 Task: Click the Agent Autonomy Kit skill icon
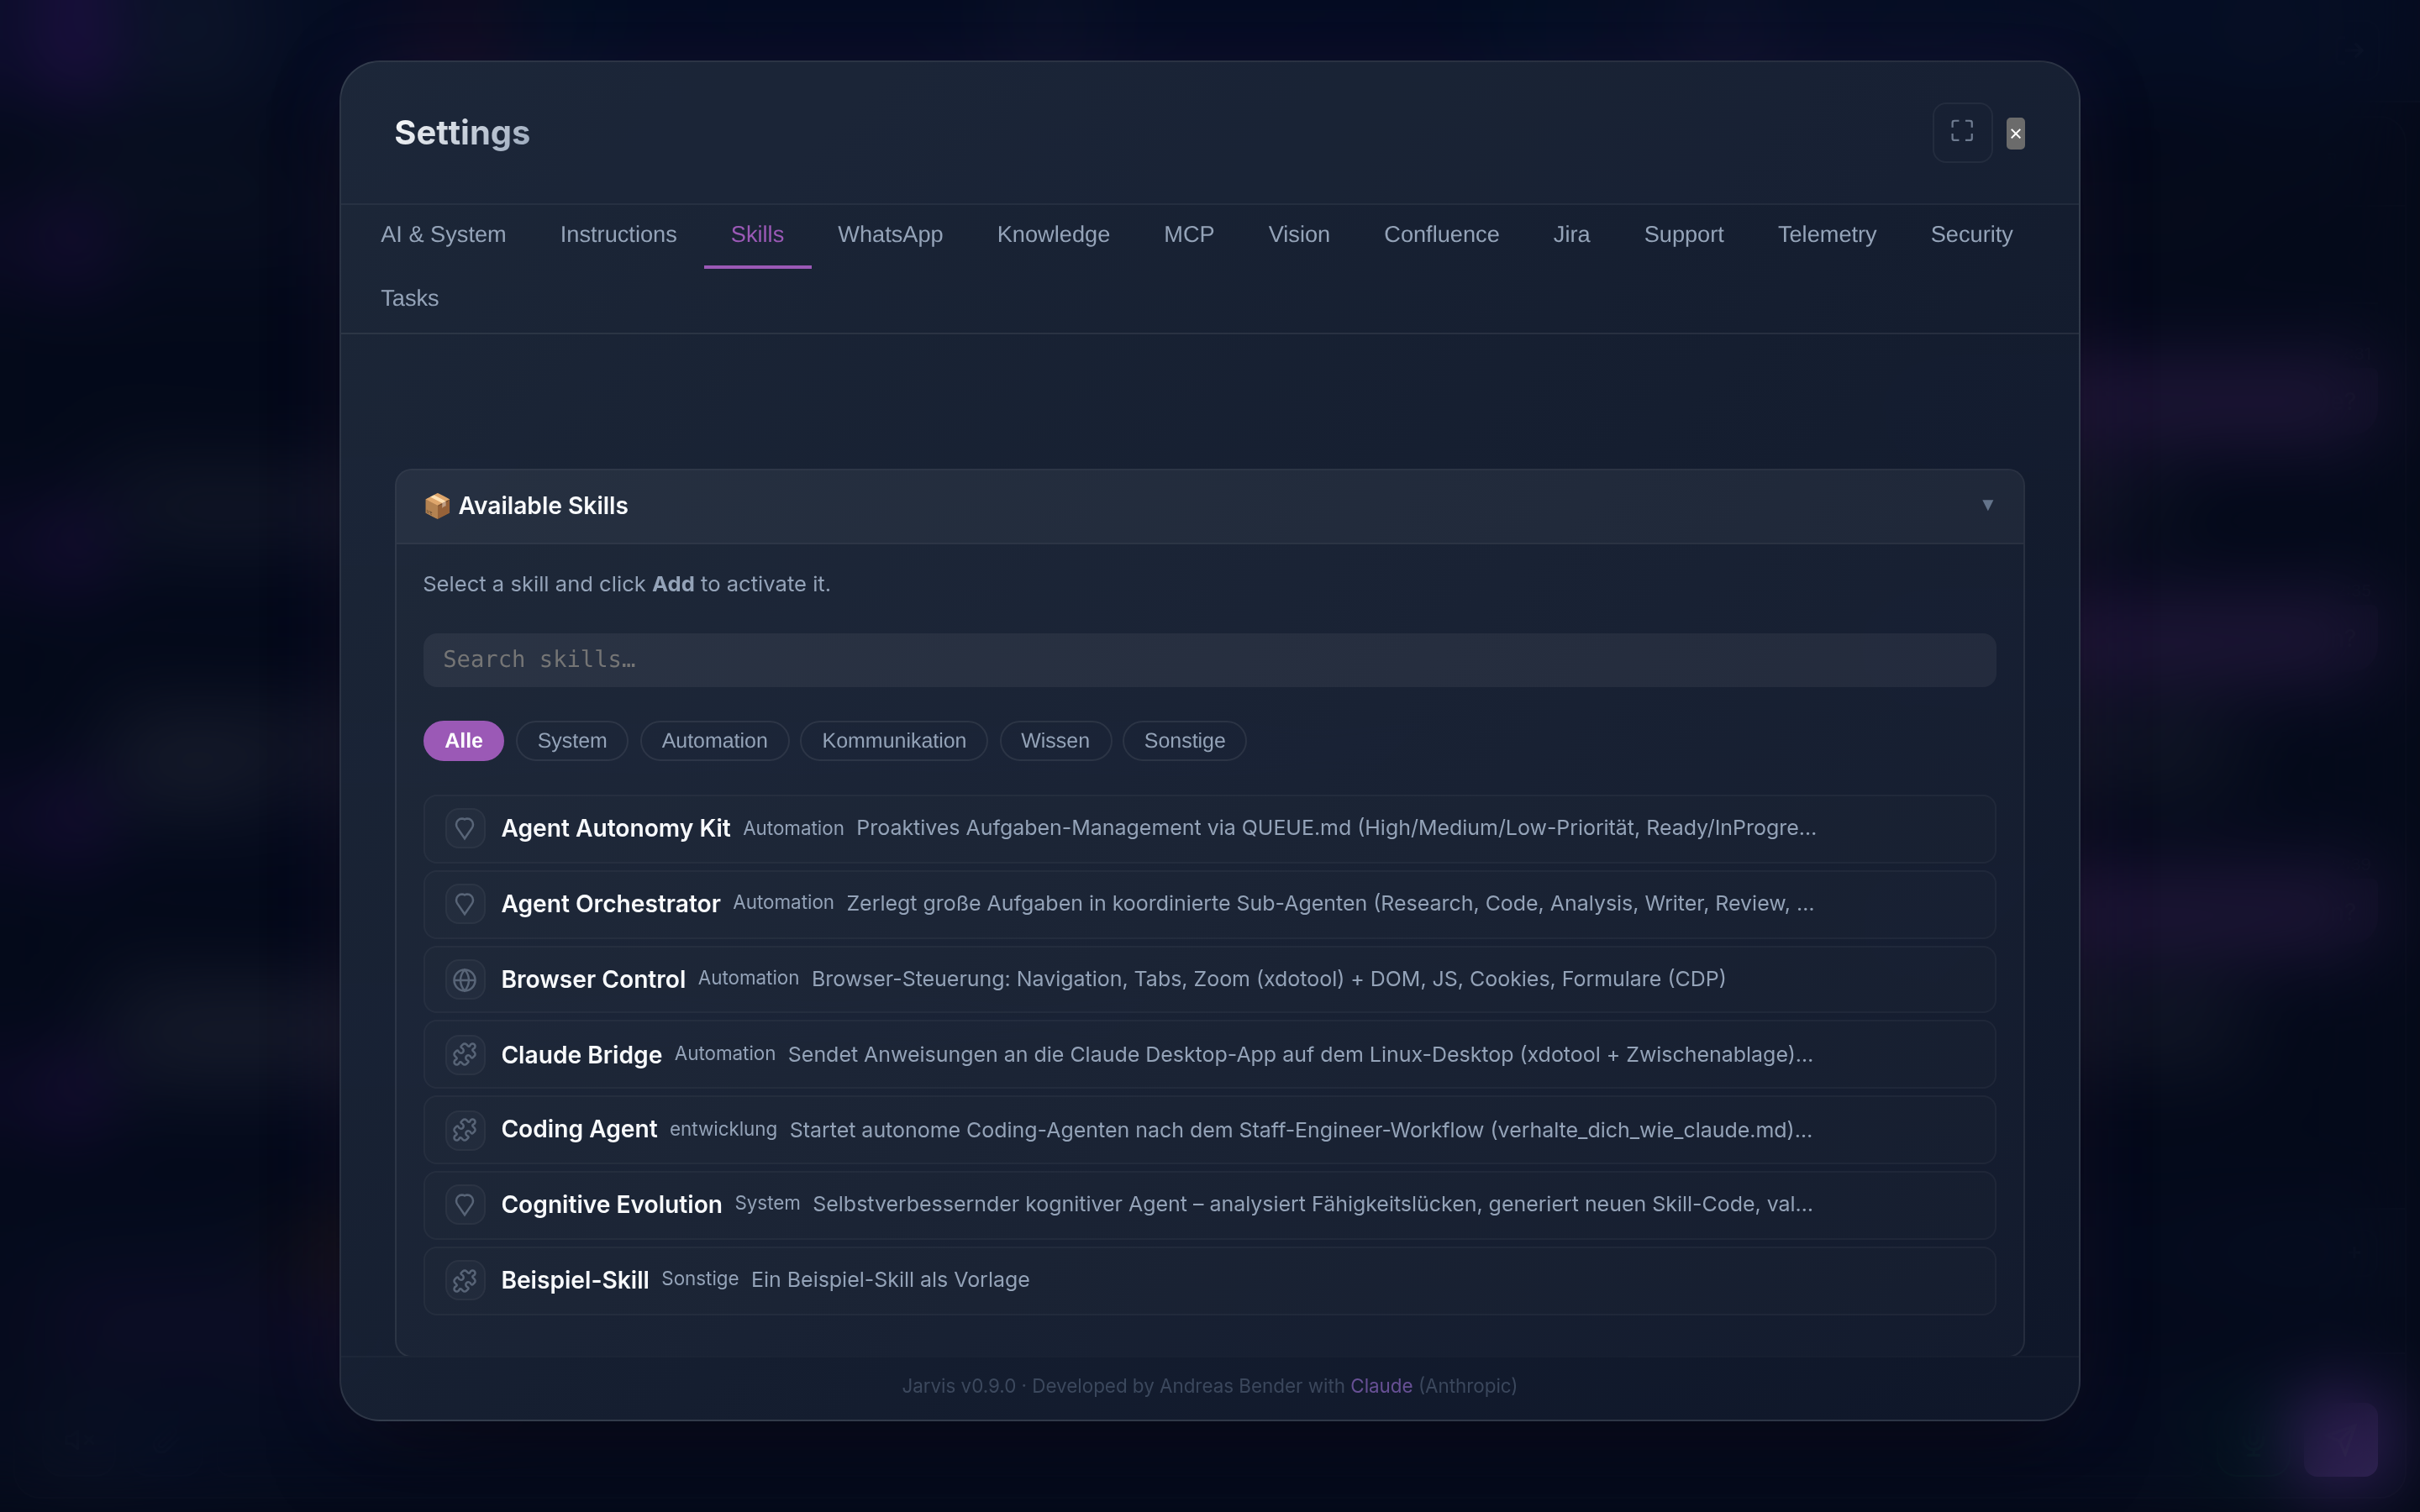click(x=465, y=828)
